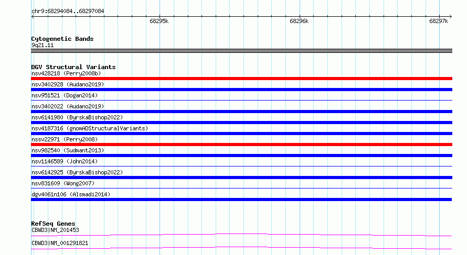The height and width of the screenshot is (255, 467).
Task: Select the nsv3402022 (Audano2019) label
Action: point(68,106)
